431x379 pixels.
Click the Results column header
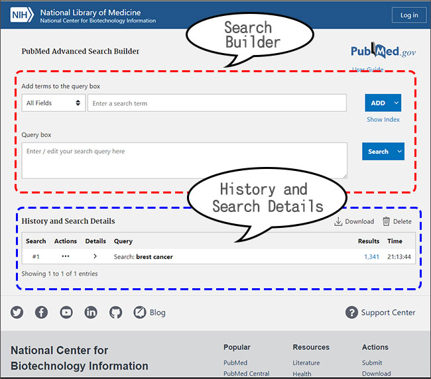(369, 241)
